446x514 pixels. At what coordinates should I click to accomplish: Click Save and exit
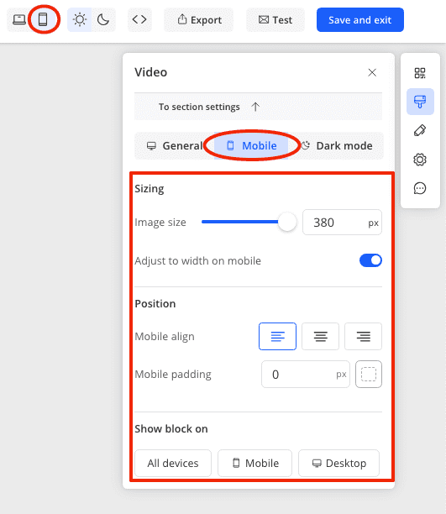(360, 19)
